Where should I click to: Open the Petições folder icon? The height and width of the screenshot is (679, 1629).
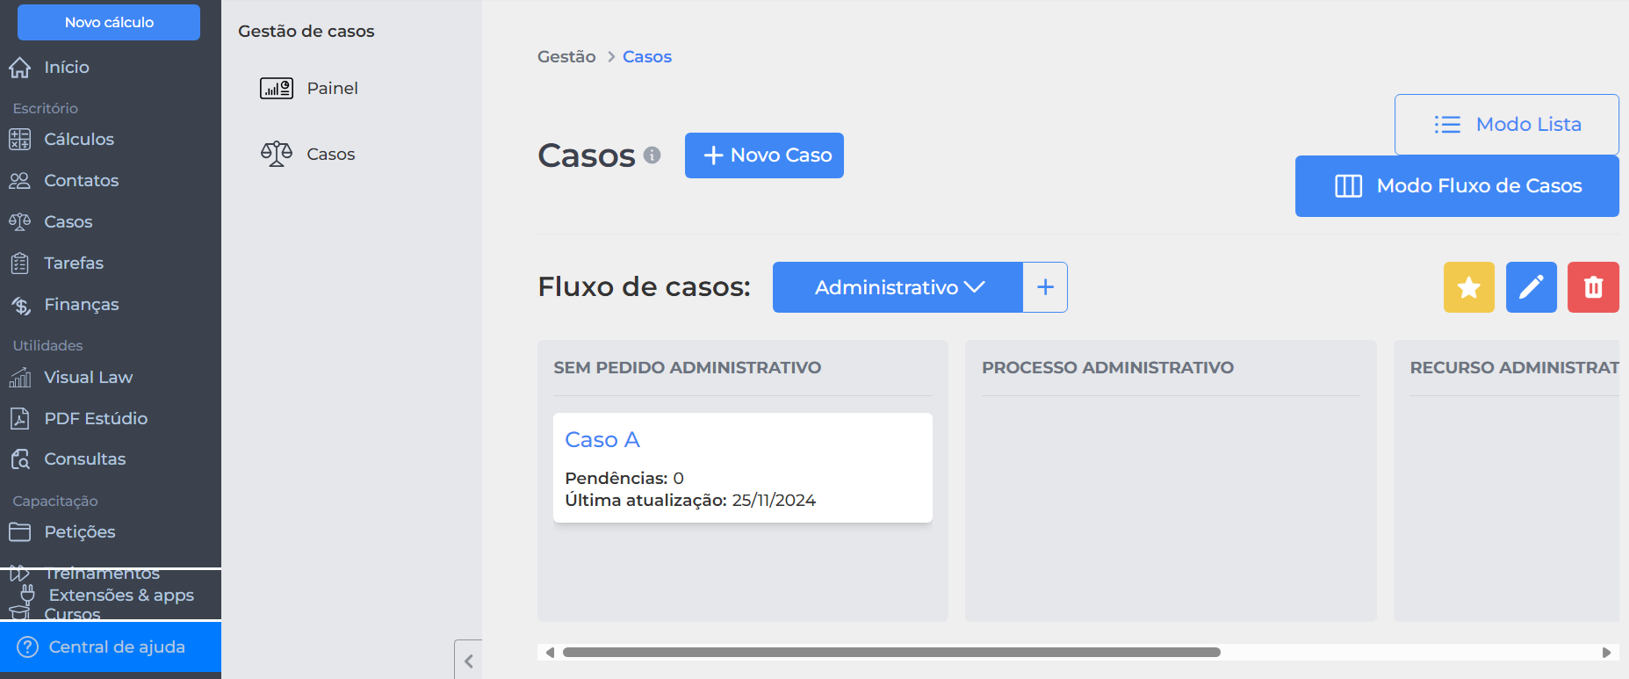tap(19, 531)
